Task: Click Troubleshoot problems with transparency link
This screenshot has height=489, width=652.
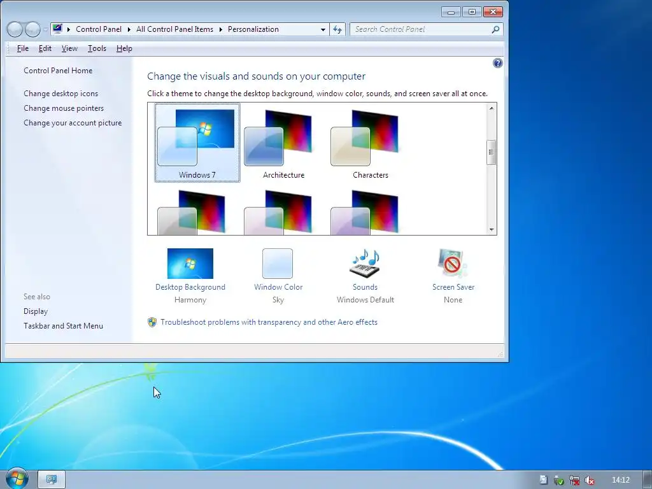Action: click(269, 322)
